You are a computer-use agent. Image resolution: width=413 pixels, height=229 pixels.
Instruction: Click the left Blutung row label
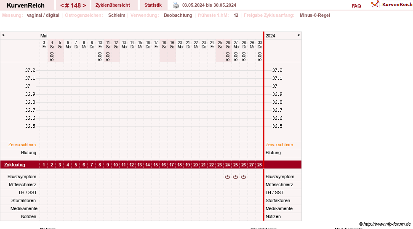pyautogui.click(x=29, y=153)
